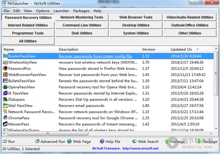Screen dimensions: 220x154
Task: Select Programmer Tools category
Action: click(28, 33)
